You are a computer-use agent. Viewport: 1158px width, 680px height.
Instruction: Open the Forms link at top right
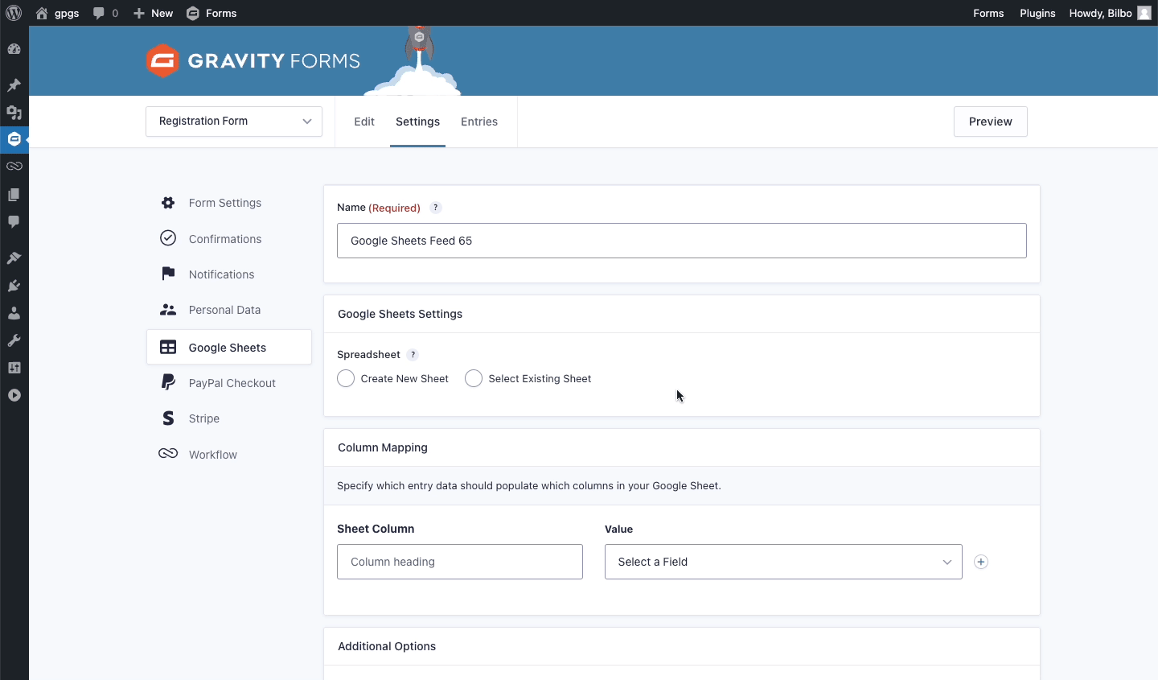988,13
